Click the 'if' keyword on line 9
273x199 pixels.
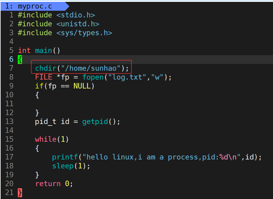click(x=39, y=86)
